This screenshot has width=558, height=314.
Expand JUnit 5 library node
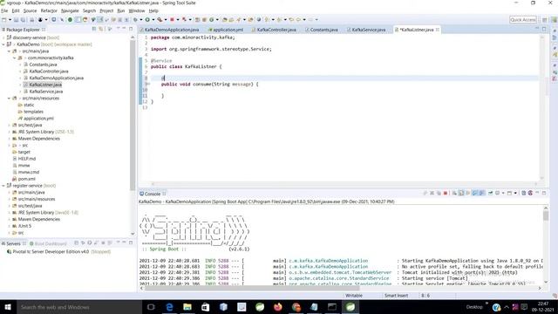coord(10,226)
